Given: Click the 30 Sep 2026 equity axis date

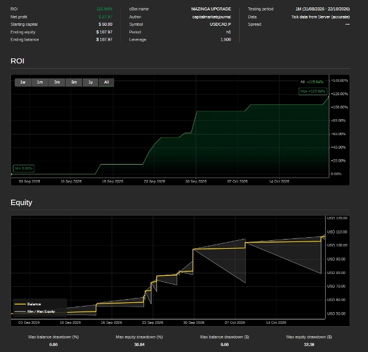Looking at the screenshot, I should (194, 323).
